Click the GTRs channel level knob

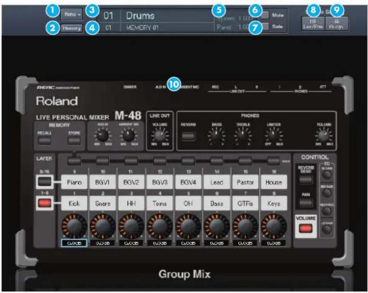245,226
